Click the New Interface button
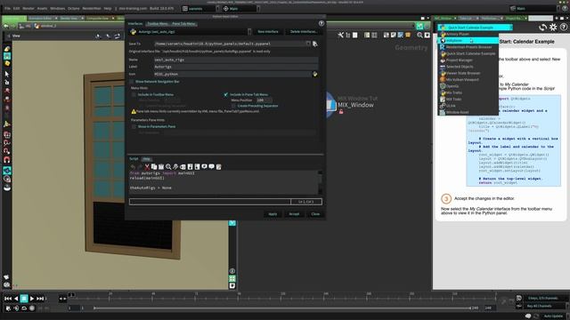570x320 pixels. click(268, 32)
